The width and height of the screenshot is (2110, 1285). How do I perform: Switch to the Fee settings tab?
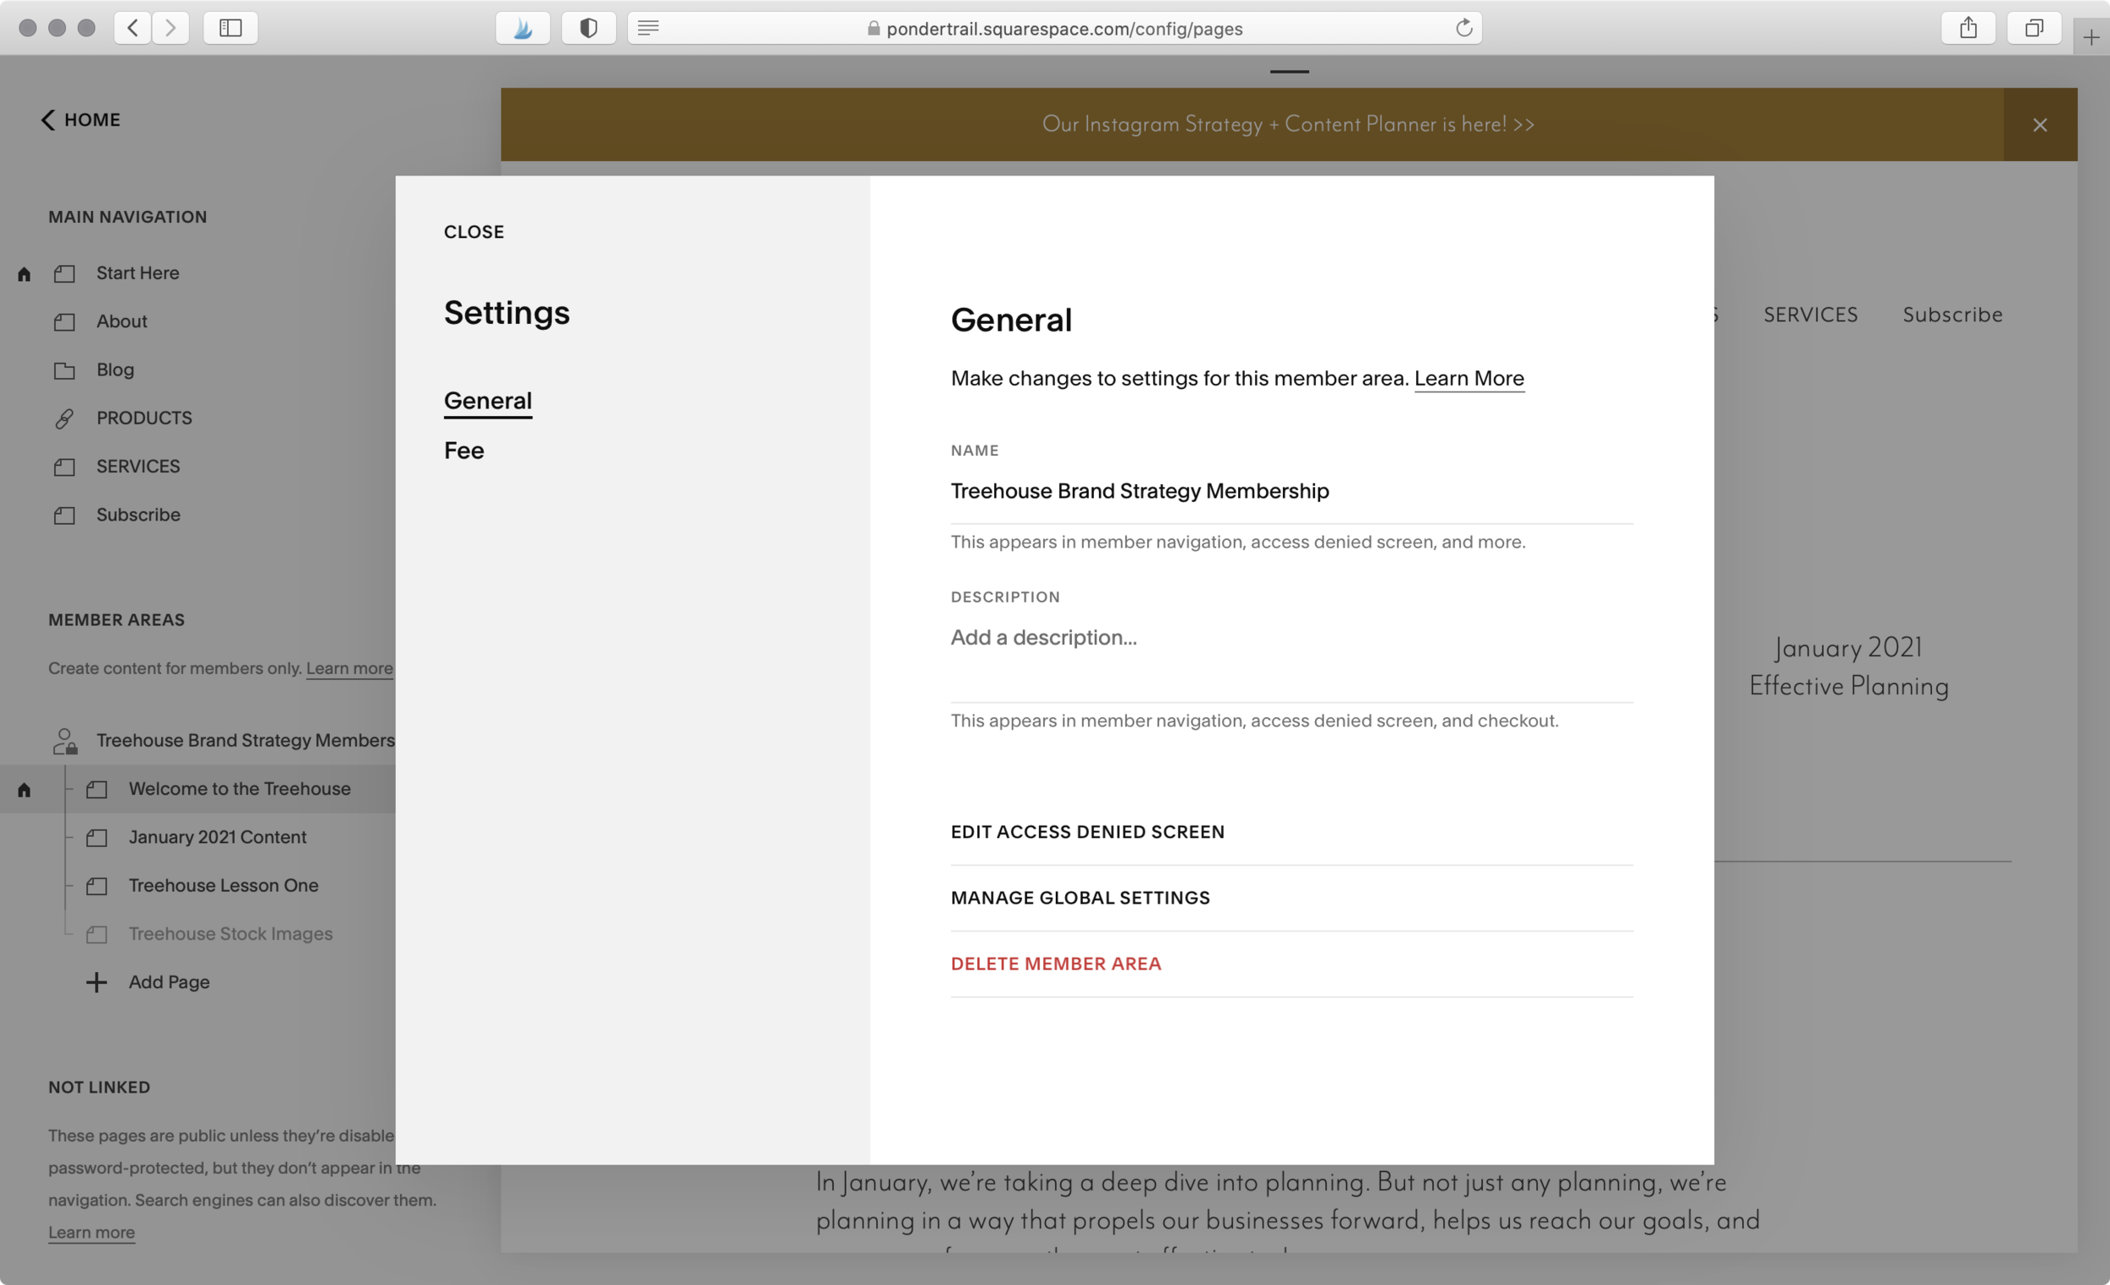[x=464, y=451]
